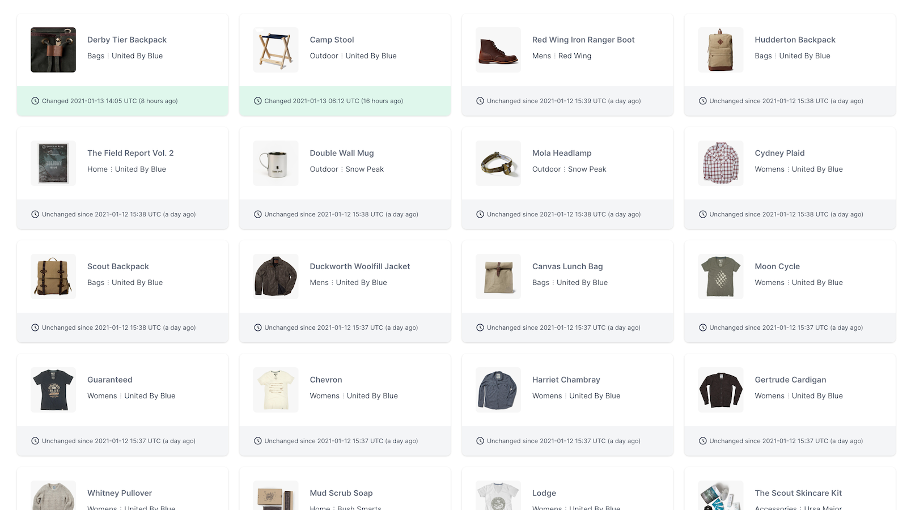Click the clock icon on Scout Backpack card
Image resolution: width=907 pixels, height=510 pixels.
35,328
